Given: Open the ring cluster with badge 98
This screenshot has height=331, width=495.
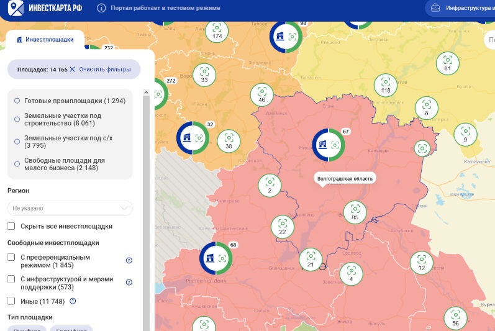Looking at the screenshot, I should pyautogui.click(x=286, y=37).
